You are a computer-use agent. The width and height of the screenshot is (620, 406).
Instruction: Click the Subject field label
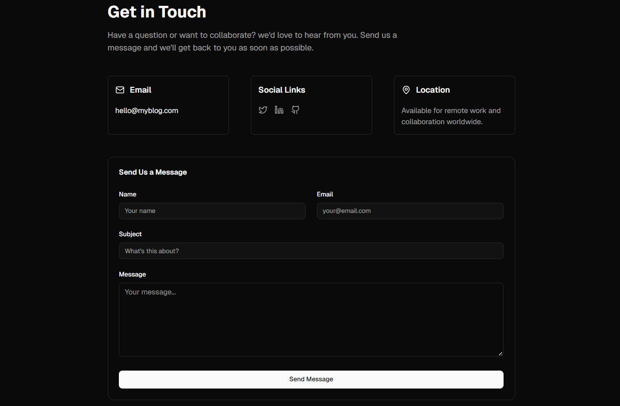pyautogui.click(x=131, y=234)
